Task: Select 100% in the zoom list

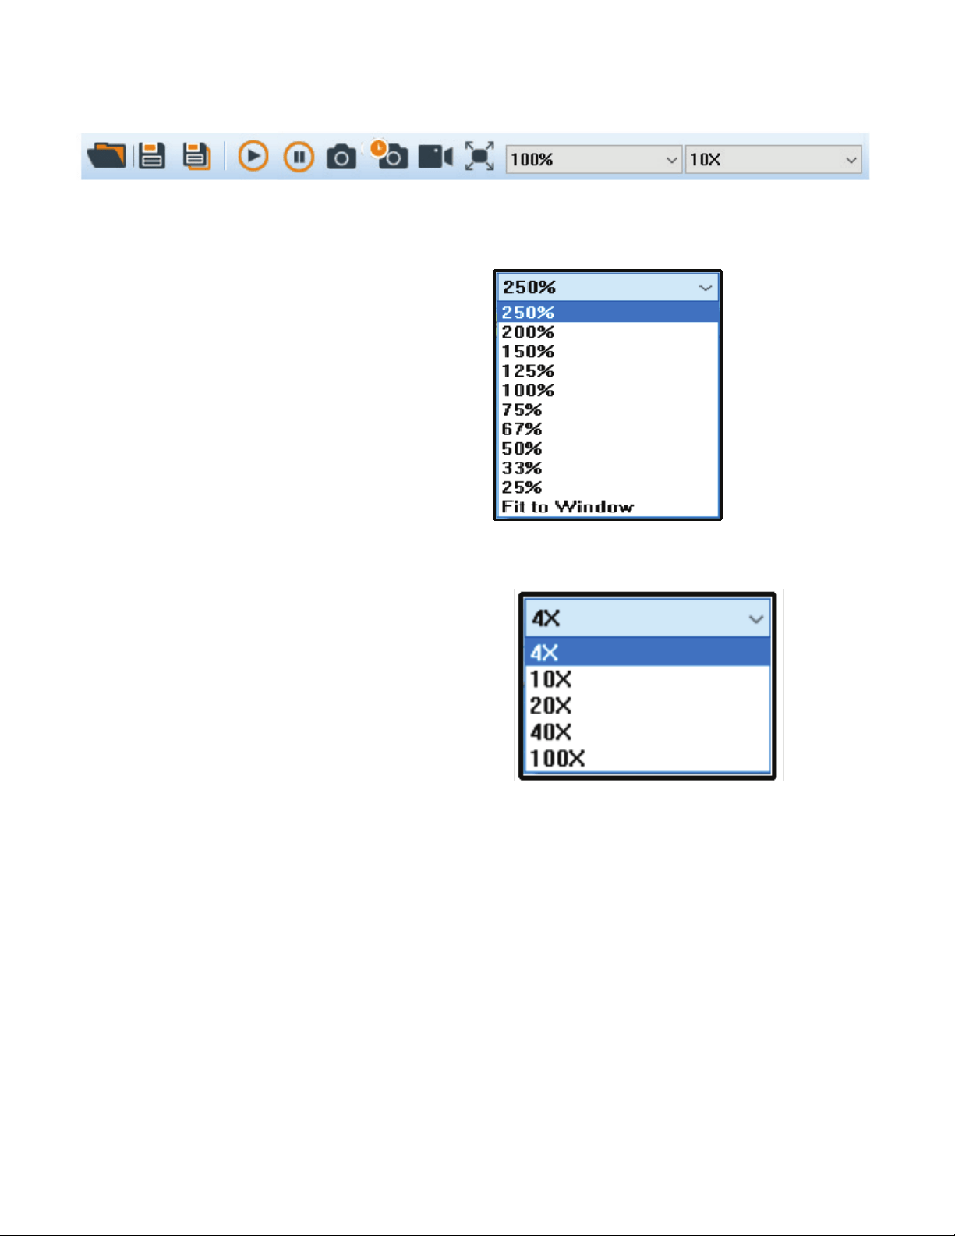Action: point(608,391)
